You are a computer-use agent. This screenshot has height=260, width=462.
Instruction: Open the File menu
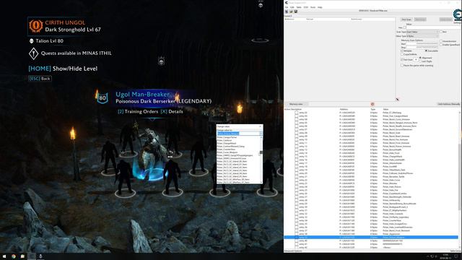[x=287, y=7]
